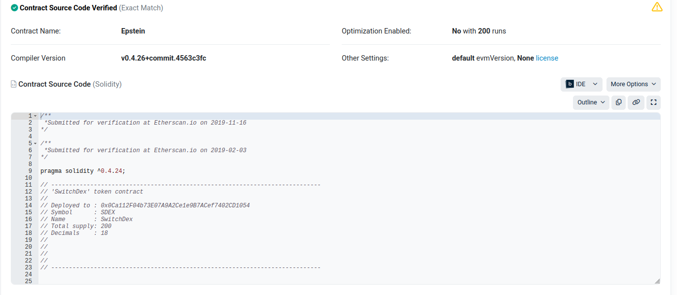Copy source code with the copy icon
The height and width of the screenshot is (295, 677).
click(618, 102)
